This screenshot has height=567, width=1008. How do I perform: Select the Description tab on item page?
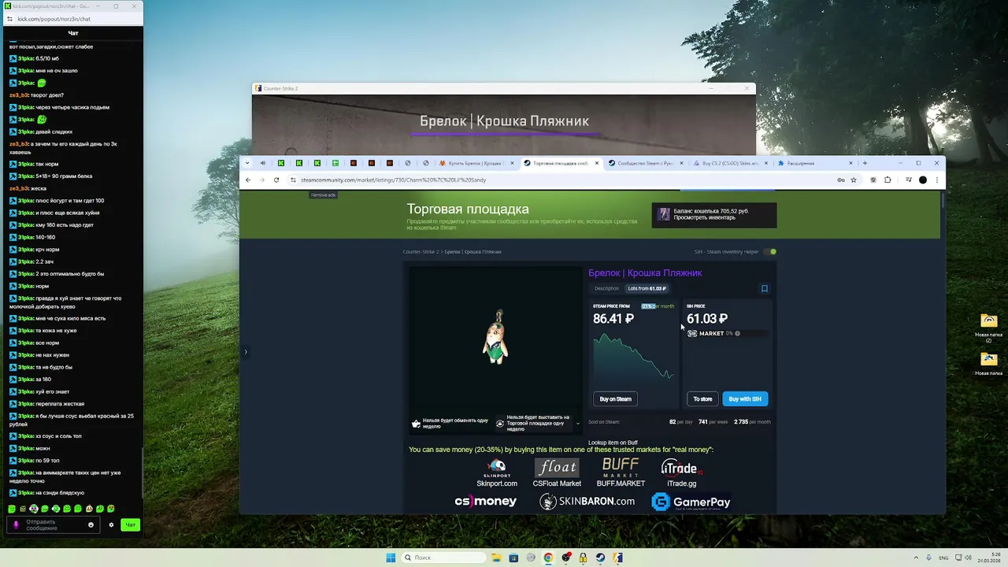coord(606,289)
